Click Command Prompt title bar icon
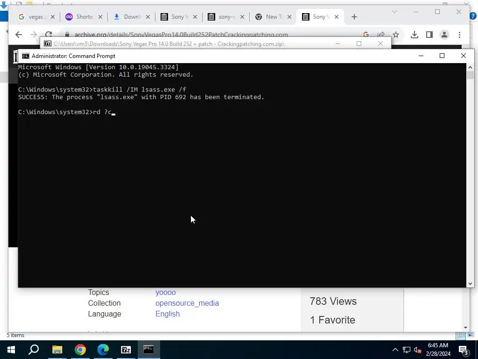Screen dimensions: 478x359 tap(26, 56)
